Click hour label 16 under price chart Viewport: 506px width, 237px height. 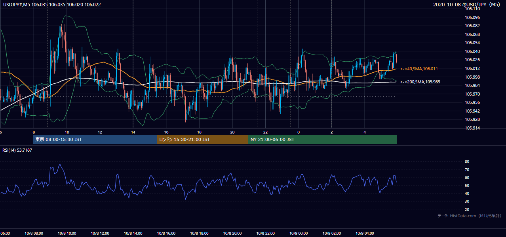[x=166, y=132]
